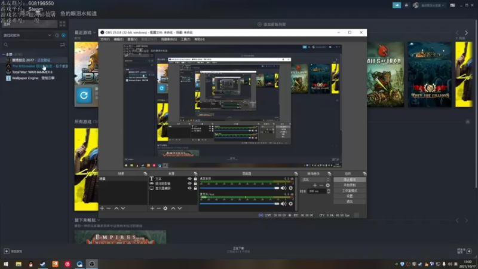Open Steam account name dropdown at top

[x=432, y=5]
